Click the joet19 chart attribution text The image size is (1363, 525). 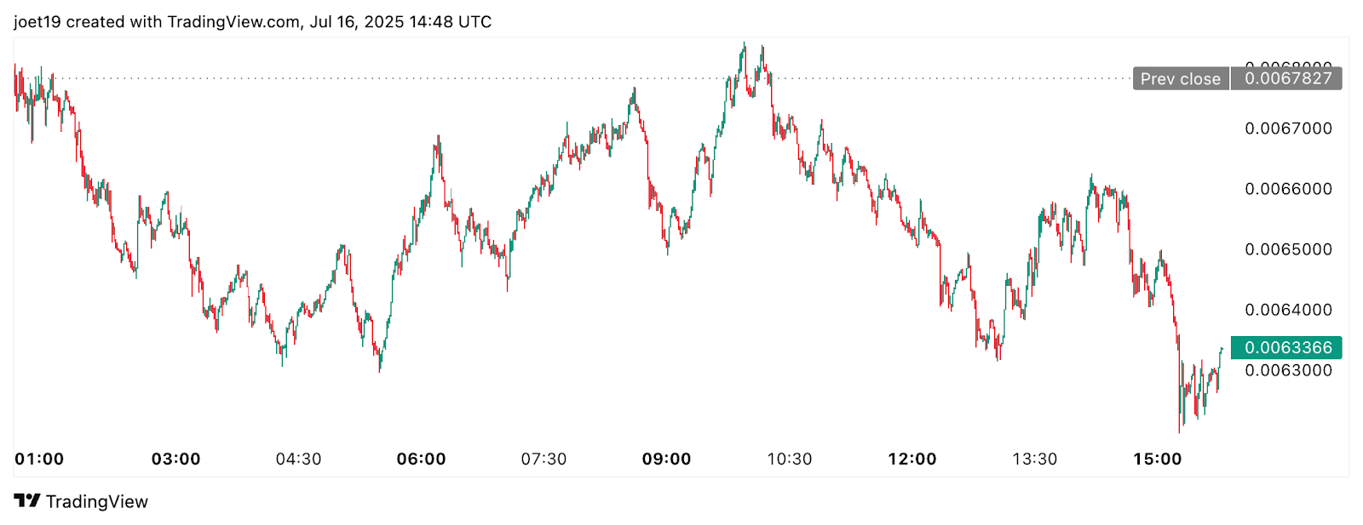(252, 21)
